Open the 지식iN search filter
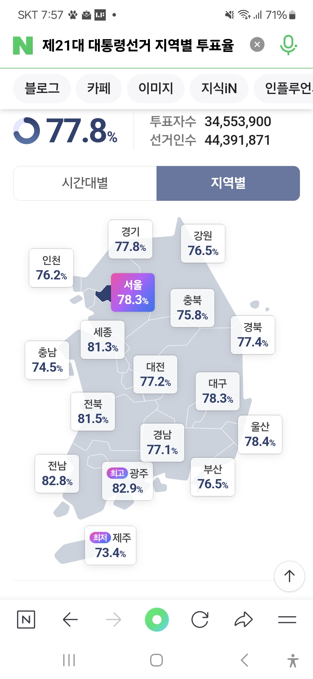Screen dimensions: 313x679 (219, 89)
